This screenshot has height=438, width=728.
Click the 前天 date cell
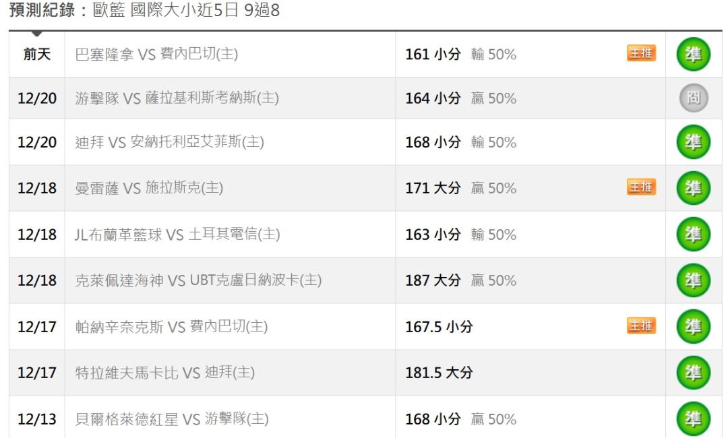coord(37,55)
